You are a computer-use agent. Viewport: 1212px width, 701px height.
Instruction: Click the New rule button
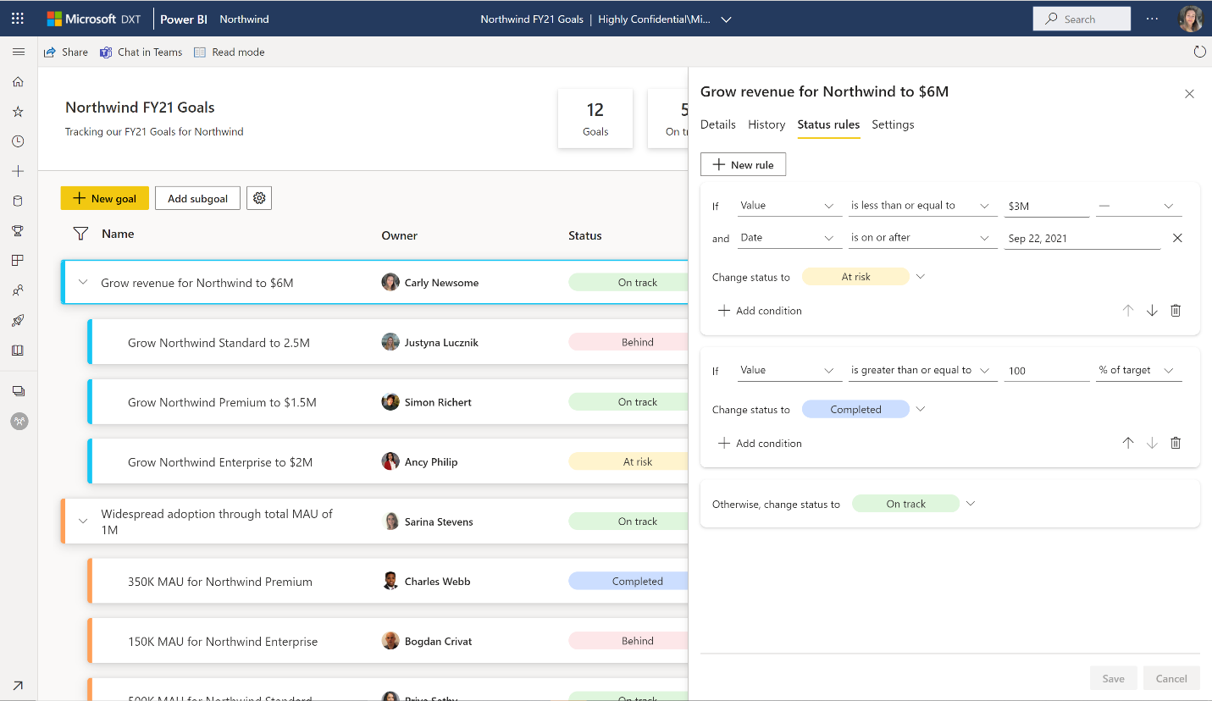point(743,164)
